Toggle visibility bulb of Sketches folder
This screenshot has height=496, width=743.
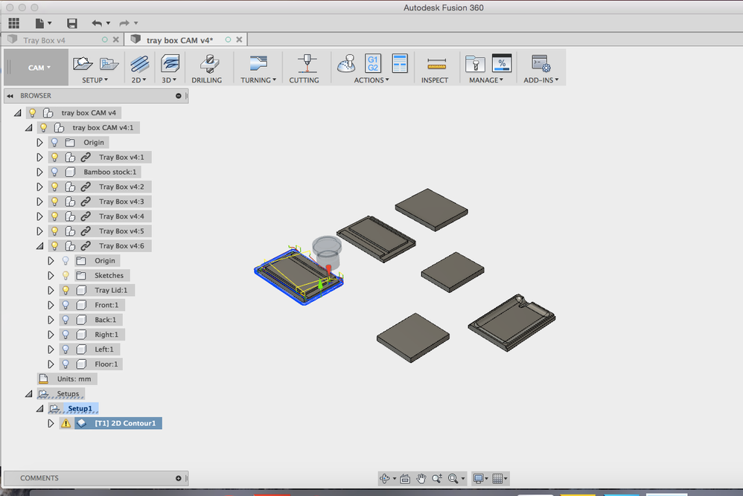[x=66, y=275]
